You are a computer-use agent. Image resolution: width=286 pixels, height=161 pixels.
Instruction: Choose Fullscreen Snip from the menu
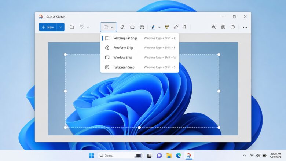140,67
